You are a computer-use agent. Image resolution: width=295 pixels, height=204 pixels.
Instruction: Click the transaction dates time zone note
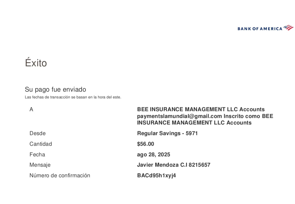(73, 97)
